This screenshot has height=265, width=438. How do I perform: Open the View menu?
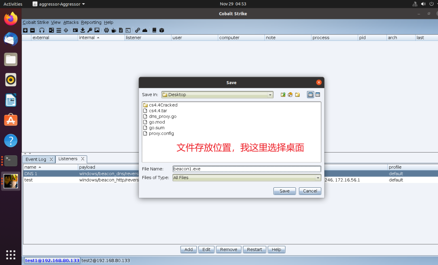coord(56,22)
